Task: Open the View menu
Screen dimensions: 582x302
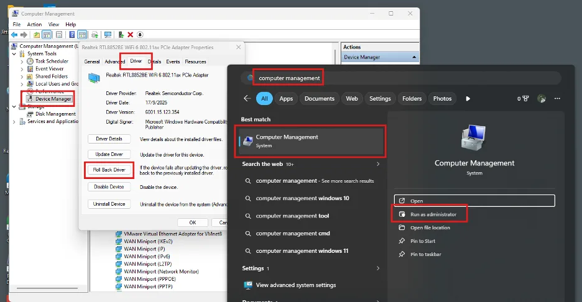Action: pos(53,24)
